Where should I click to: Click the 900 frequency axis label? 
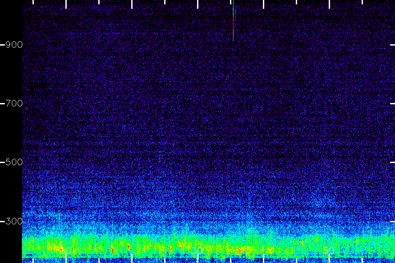pyautogui.click(x=14, y=45)
